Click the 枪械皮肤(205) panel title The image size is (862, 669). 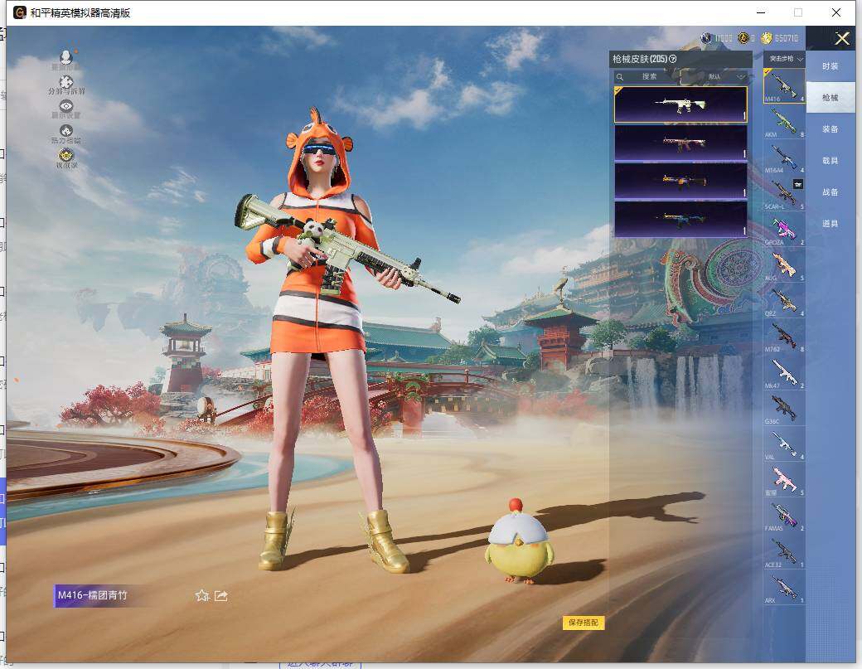coord(640,59)
